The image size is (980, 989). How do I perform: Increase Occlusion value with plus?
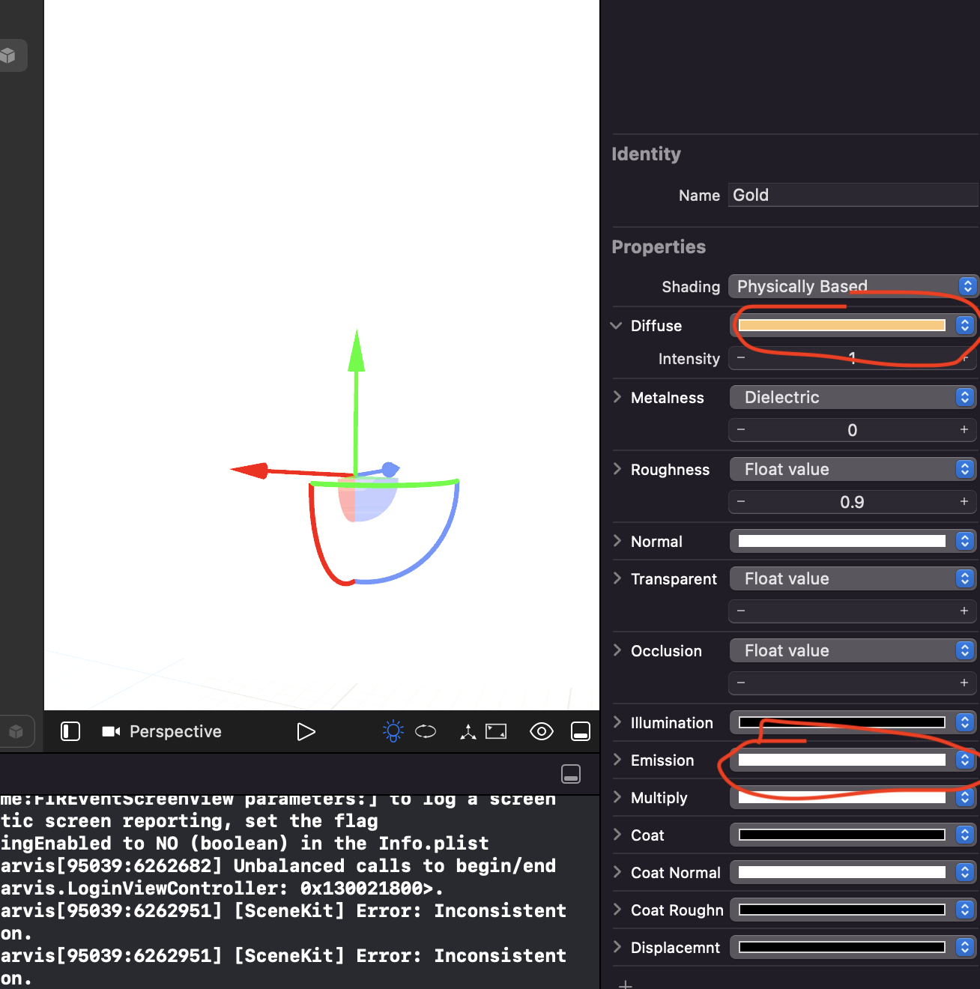tap(964, 683)
